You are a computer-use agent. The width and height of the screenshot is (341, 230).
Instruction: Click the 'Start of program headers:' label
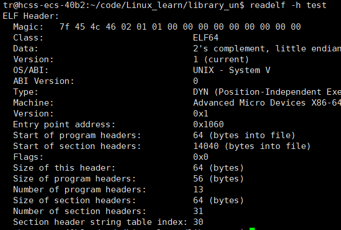pos(77,135)
